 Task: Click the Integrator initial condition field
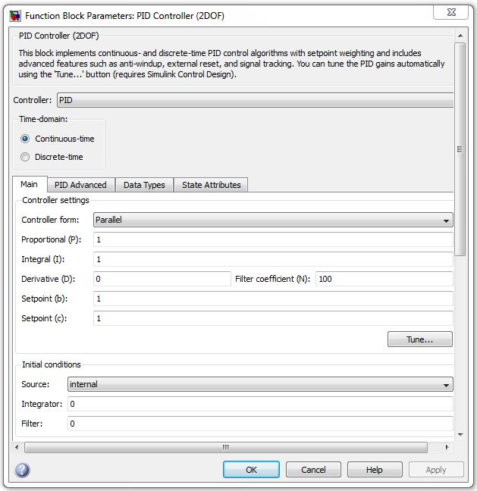click(260, 404)
